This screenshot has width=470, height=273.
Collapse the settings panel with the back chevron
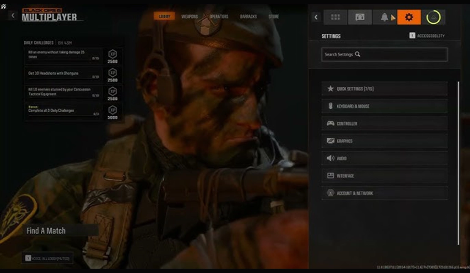316,17
